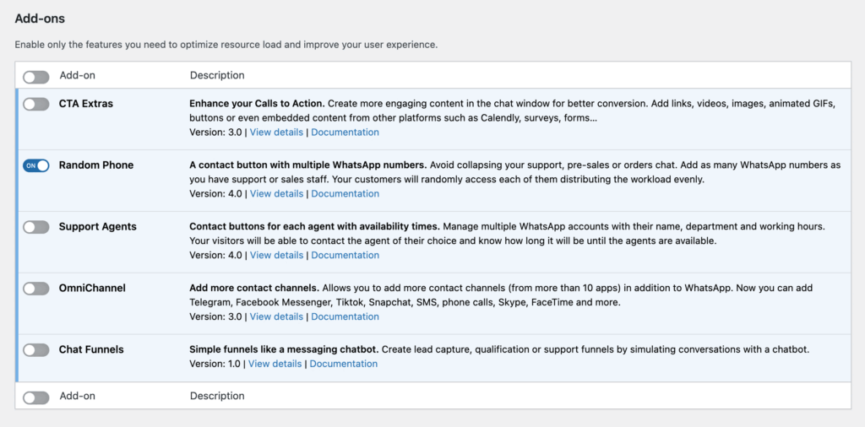Open Chat Funnels Documentation link
The width and height of the screenshot is (865, 427).
tap(343, 365)
